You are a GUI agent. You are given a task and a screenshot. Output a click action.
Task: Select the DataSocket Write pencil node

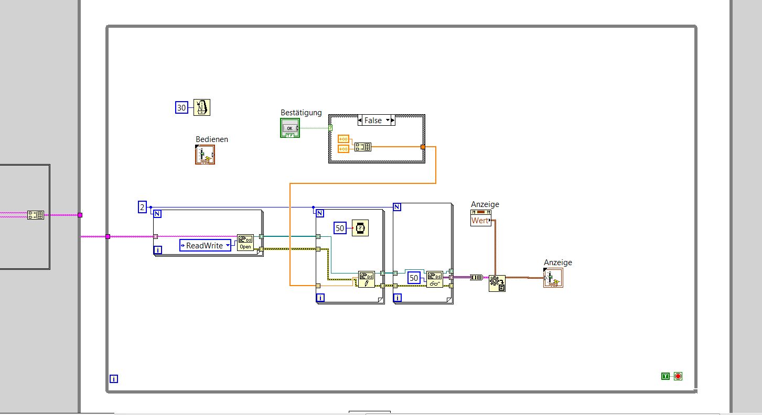click(x=367, y=279)
